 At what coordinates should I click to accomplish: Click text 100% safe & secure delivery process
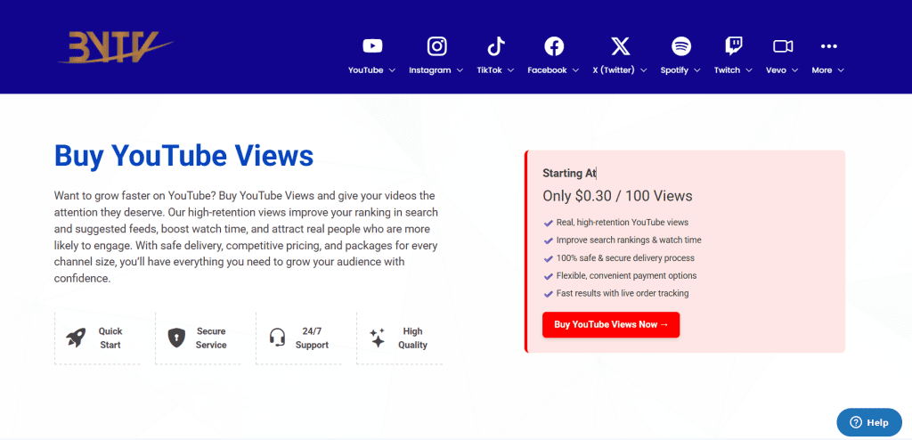tap(625, 258)
